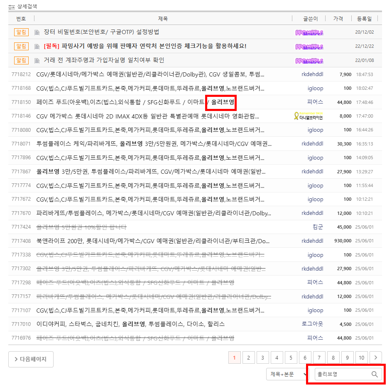Click author 로그아웃 on post 7717010
The height and width of the screenshot is (387, 387).
(x=312, y=324)
